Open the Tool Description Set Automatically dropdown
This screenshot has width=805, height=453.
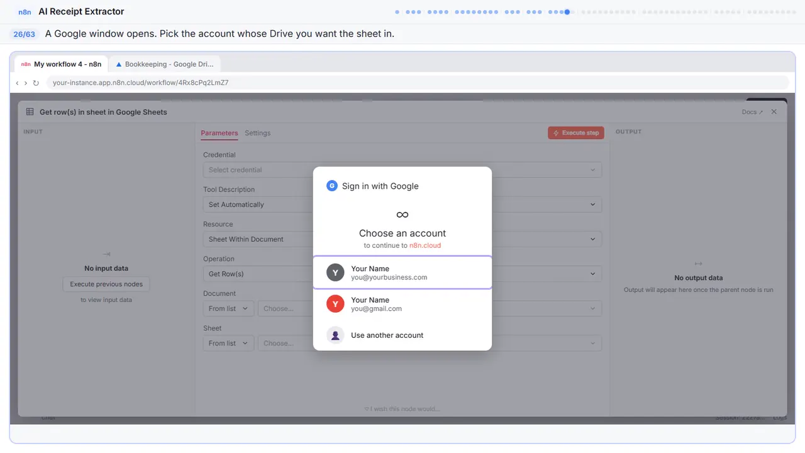click(402, 204)
